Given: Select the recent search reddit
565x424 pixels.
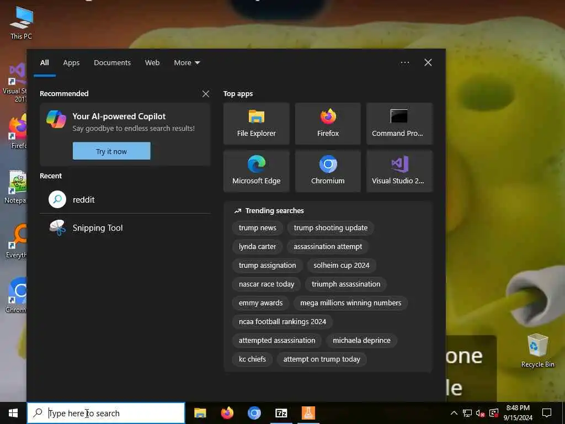Looking at the screenshot, I should [x=125, y=199].
